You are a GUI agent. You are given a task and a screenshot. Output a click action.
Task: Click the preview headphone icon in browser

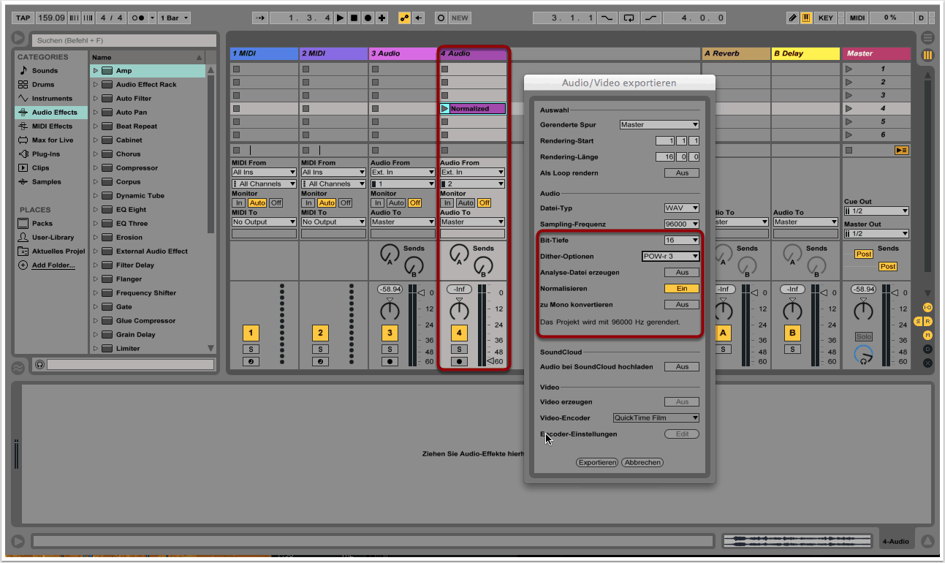(x=39, y=364)
